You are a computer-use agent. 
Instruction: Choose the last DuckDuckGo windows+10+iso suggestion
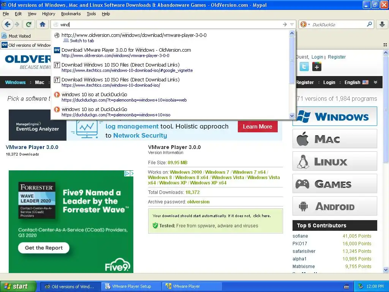click(x=170, y=112)
